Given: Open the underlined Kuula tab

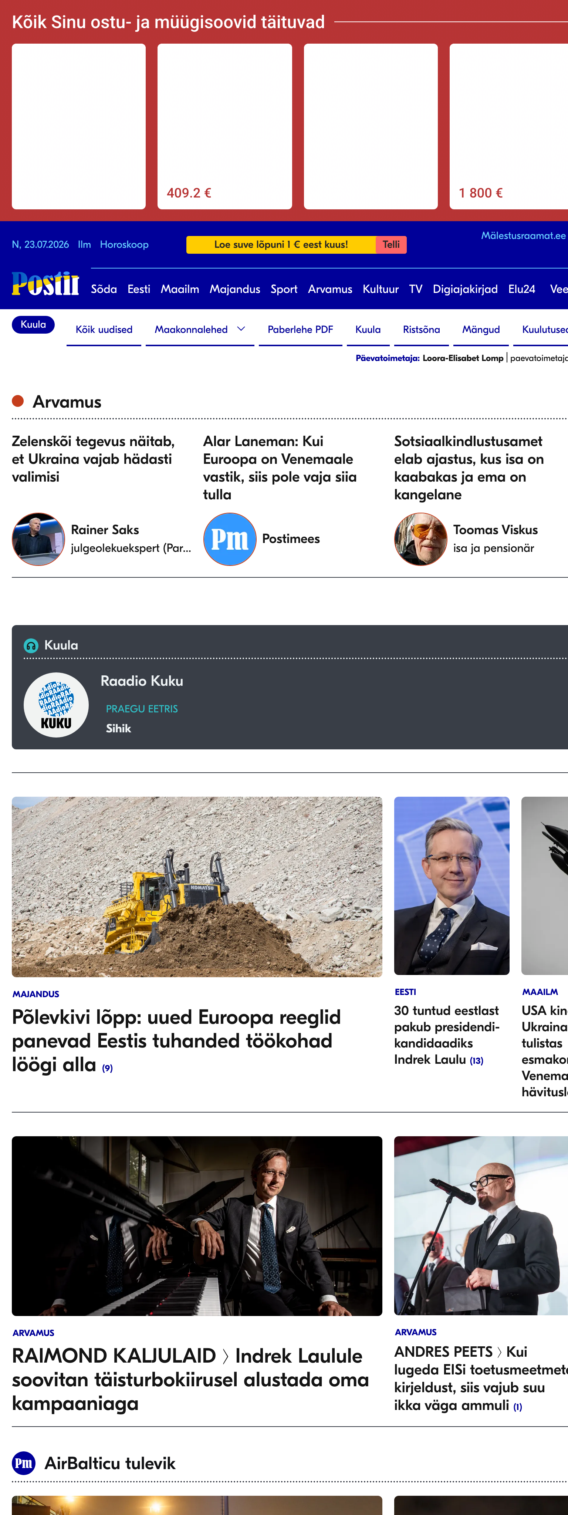Looking at the screenshot, I should pos(368,329).
